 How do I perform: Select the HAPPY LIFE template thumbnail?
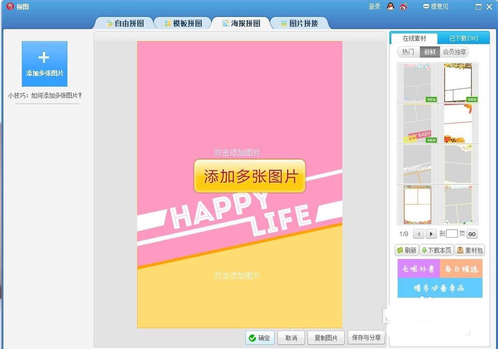tap(417, 164)
